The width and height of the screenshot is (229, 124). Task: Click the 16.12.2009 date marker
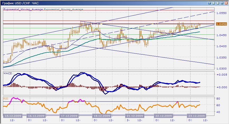(36, 116)
